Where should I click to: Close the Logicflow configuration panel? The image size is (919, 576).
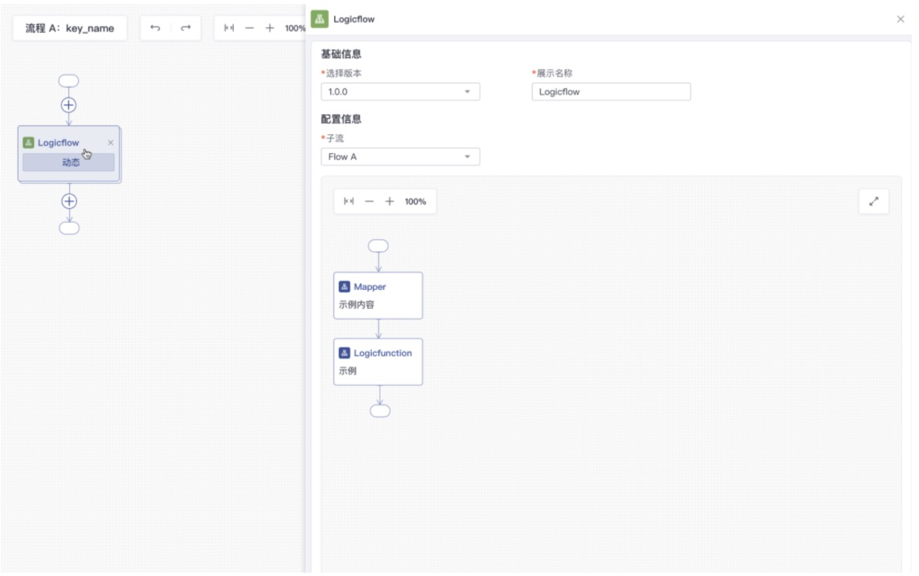click(x=900, y=19)
